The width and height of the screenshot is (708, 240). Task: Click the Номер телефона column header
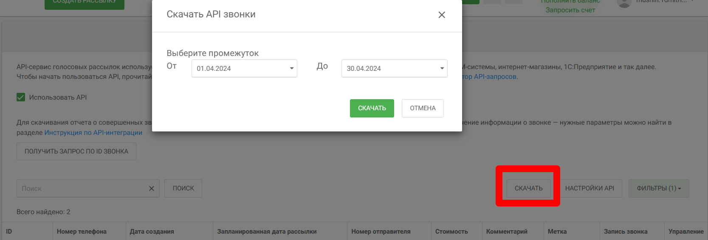point(82,232)
